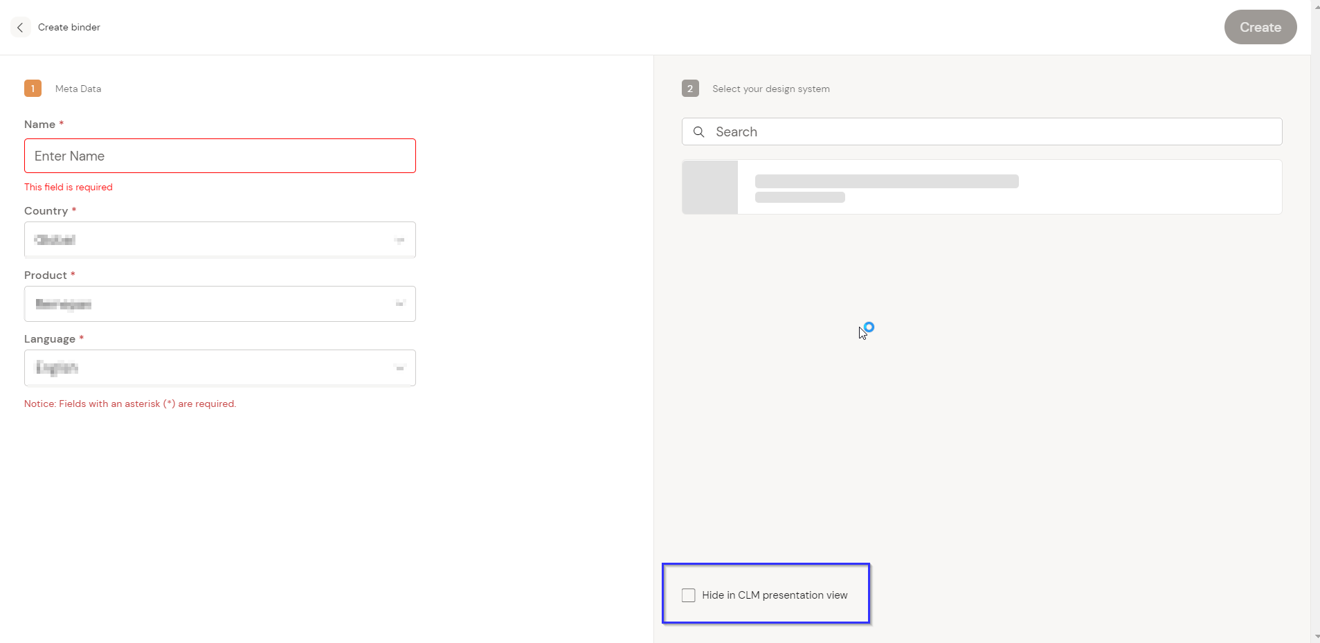1320x643 pixels.
Task: Click the scrollbar down arrow
Action: [1315, 636]
